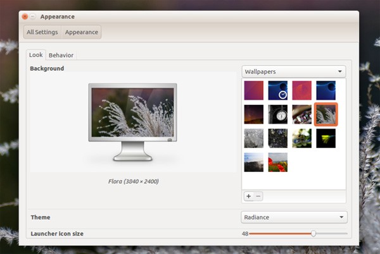
Task: Select the pink-red circle wallpaper thumbnail
Action: pos(301,90)
